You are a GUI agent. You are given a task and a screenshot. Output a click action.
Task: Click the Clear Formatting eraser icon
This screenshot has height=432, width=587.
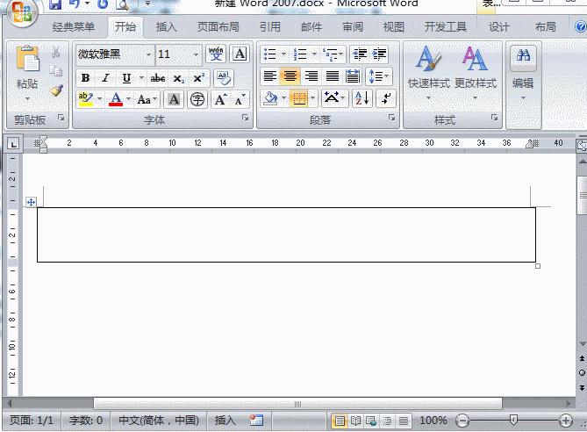[x=224, y=78]
